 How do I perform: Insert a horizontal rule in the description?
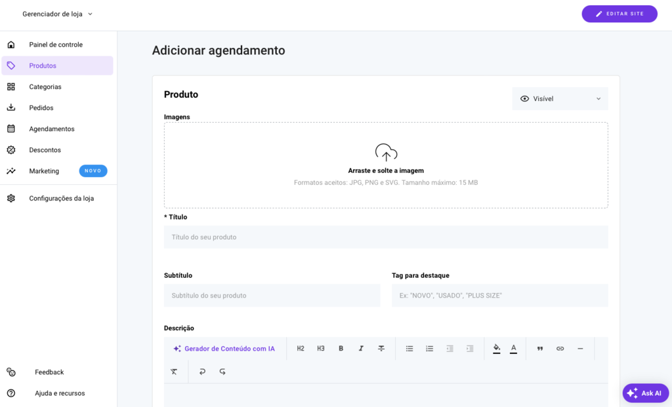click(x=580, y=348)
